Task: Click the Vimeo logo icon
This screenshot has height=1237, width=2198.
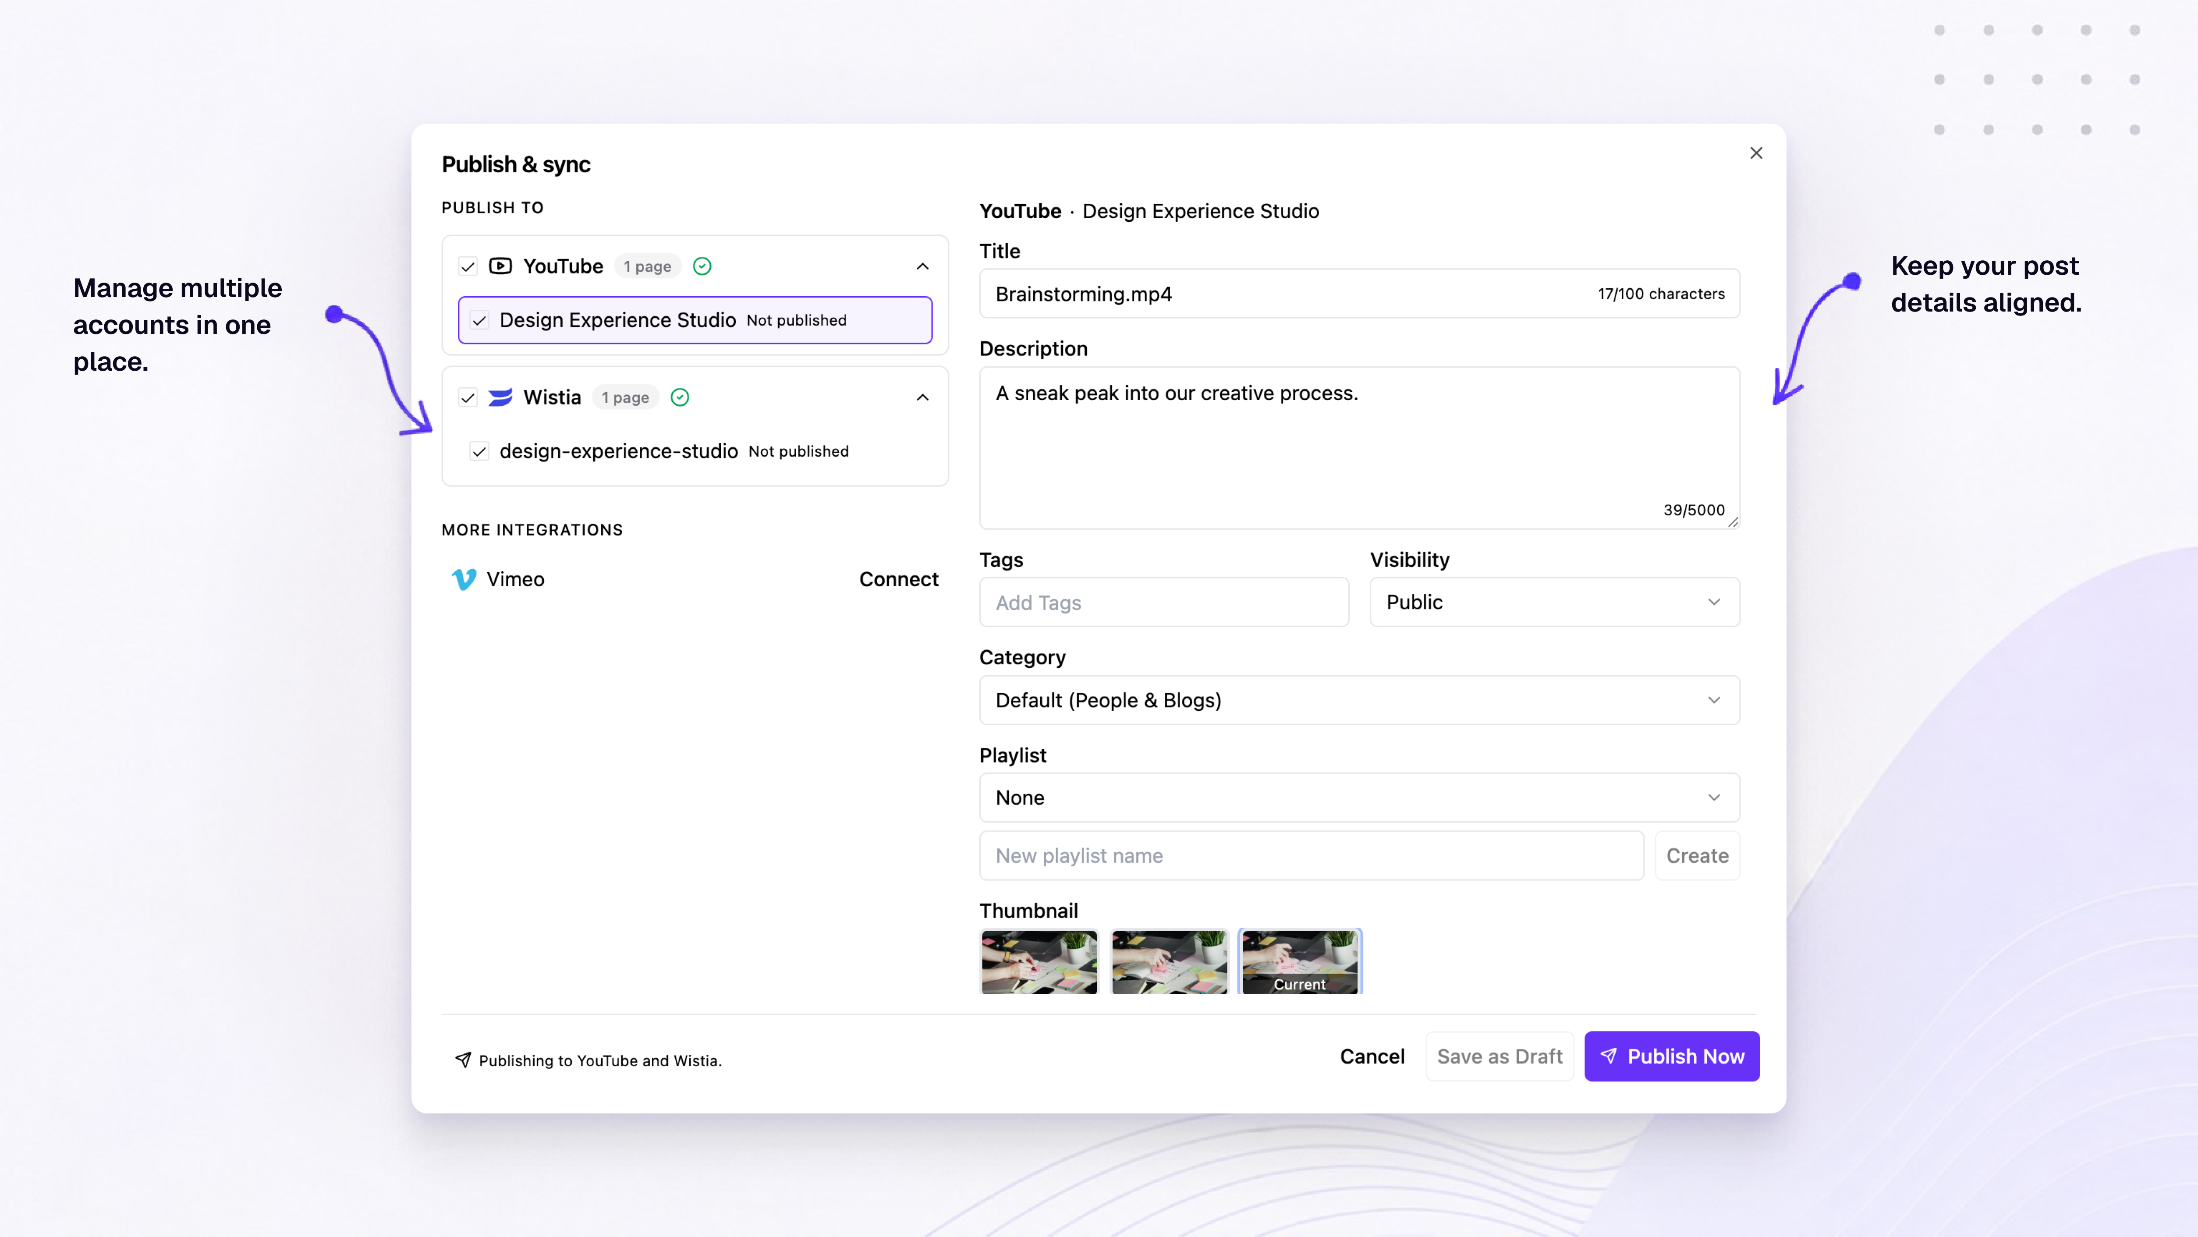Action: pyautogui.click(x=463, y=579)
